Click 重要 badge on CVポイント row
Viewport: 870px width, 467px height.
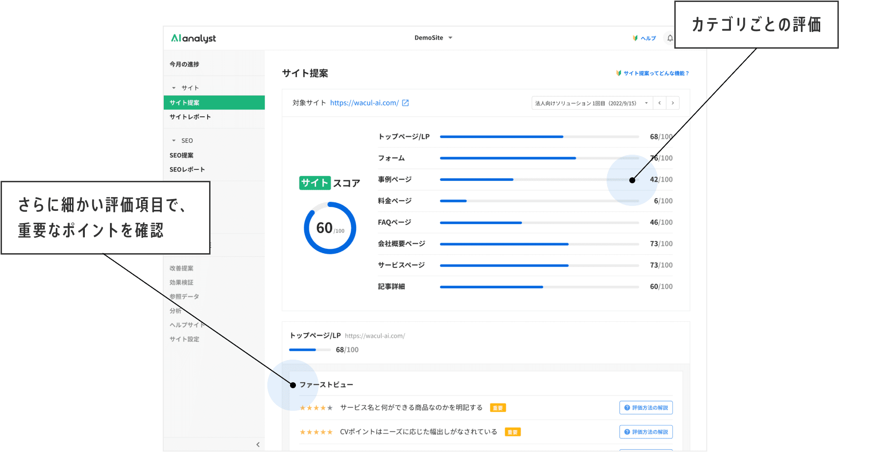click(513, 433)
